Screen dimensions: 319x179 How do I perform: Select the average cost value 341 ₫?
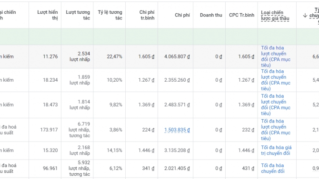point(148,168)
